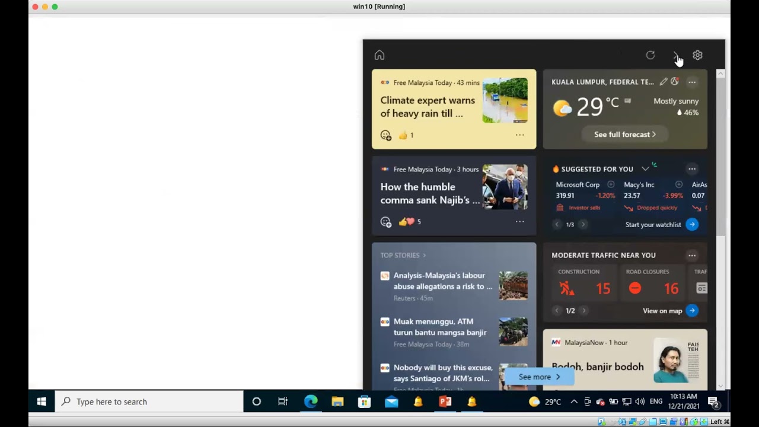
Task: Go to previous page of traffic info
Action: (x=557, y=311)
